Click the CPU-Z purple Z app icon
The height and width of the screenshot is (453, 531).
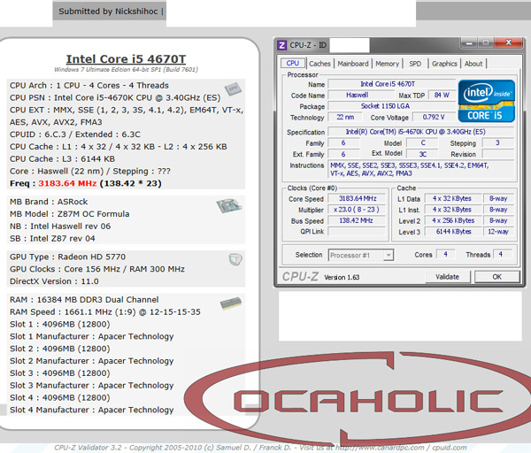(281, 45)
